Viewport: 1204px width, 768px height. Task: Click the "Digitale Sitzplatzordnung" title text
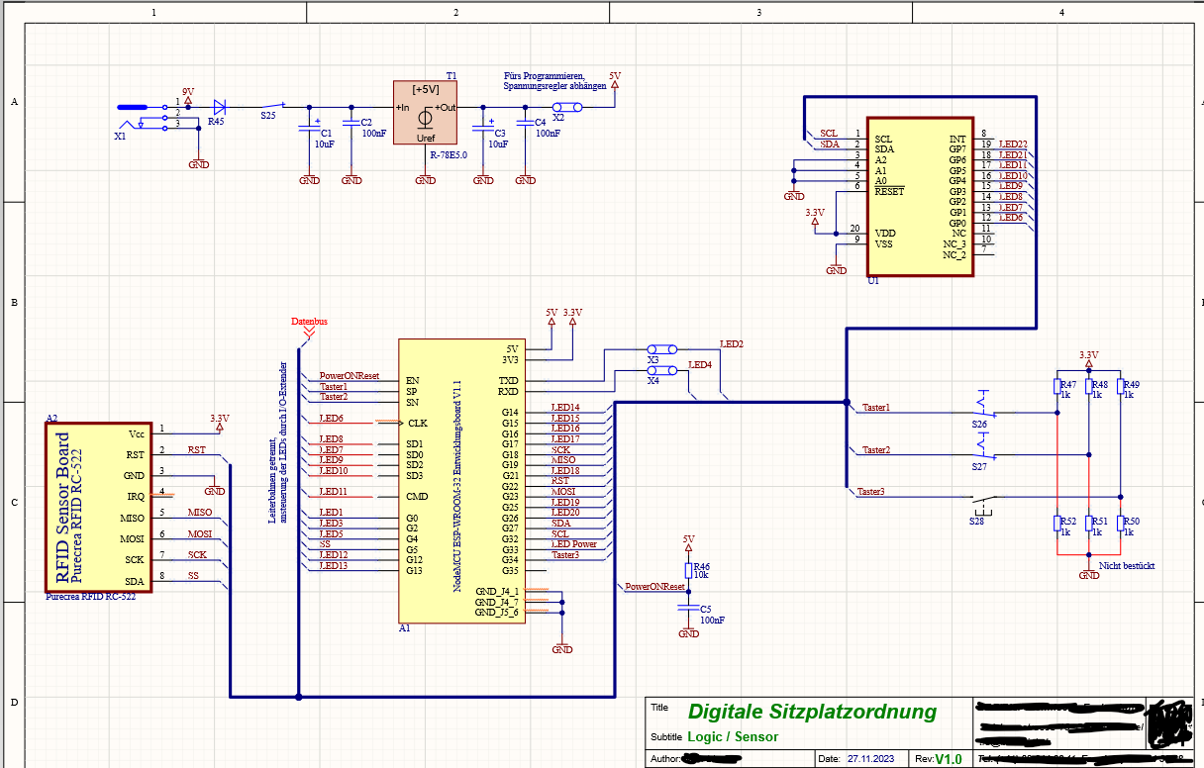812,712
